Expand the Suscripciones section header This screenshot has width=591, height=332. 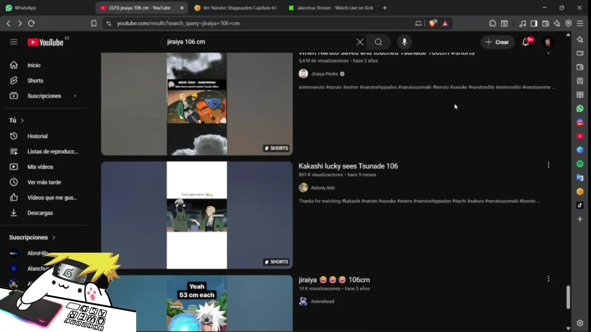pos(32,237)
